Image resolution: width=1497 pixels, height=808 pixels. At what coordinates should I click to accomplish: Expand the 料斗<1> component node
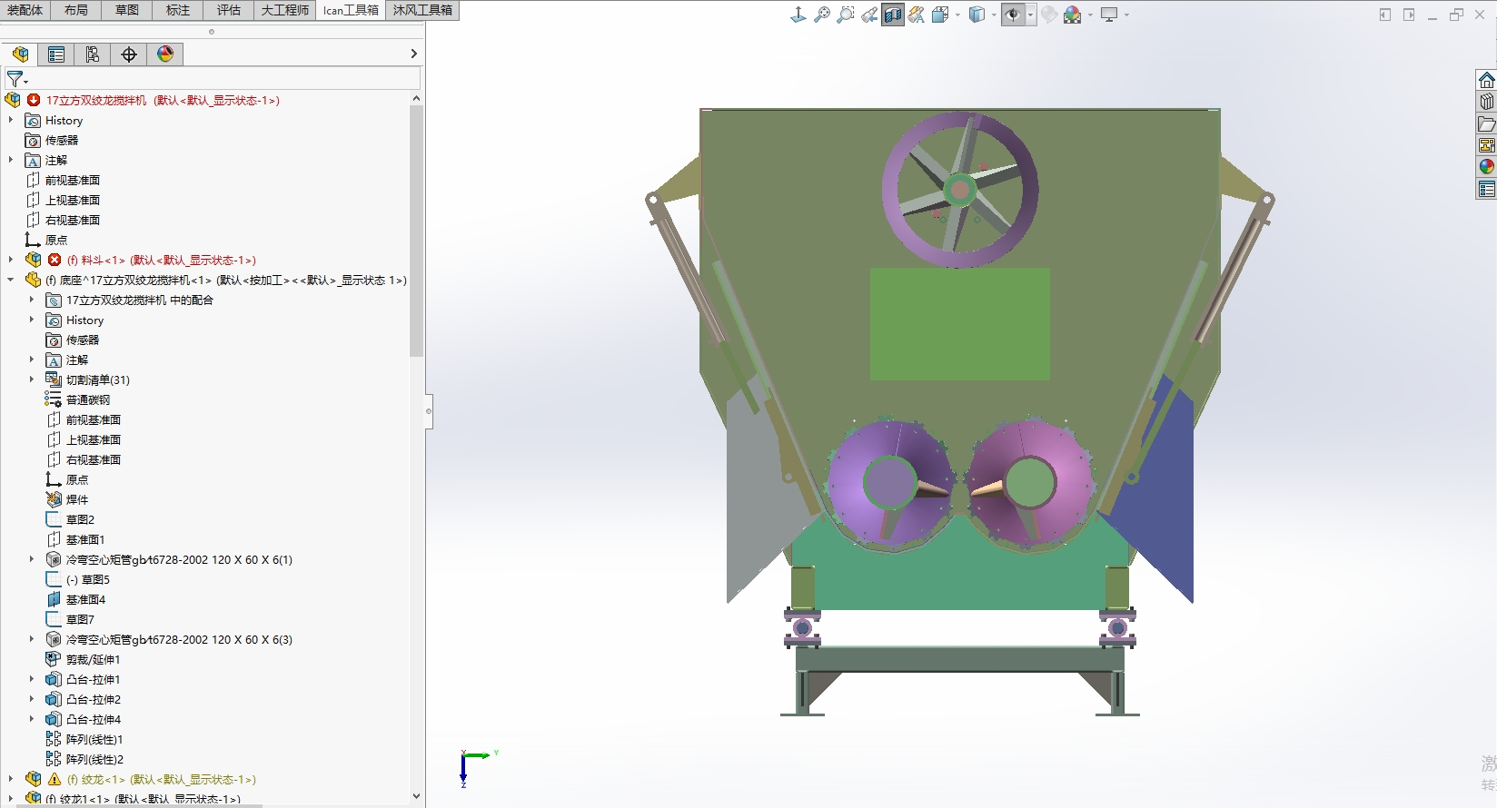coord(11,260)
